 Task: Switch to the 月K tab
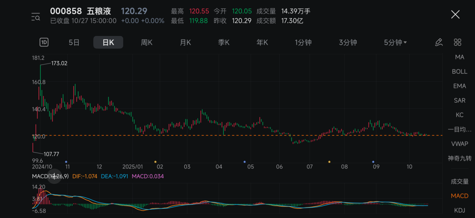[x=185, y=43]
